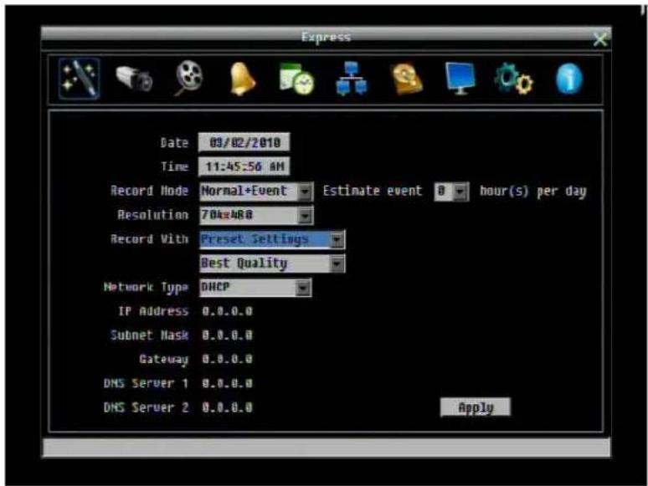Click the Express title text

click(326, 37)
